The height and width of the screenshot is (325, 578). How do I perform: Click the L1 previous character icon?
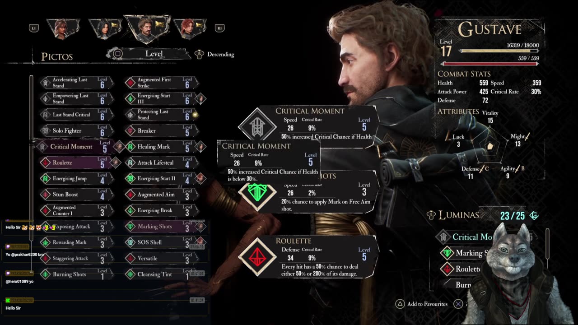(33, 28)
